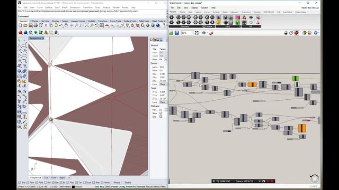This screenshot has width=339, height=190.
Task: Click the black Default layer color swatch
Action: (x=73, y=187)
